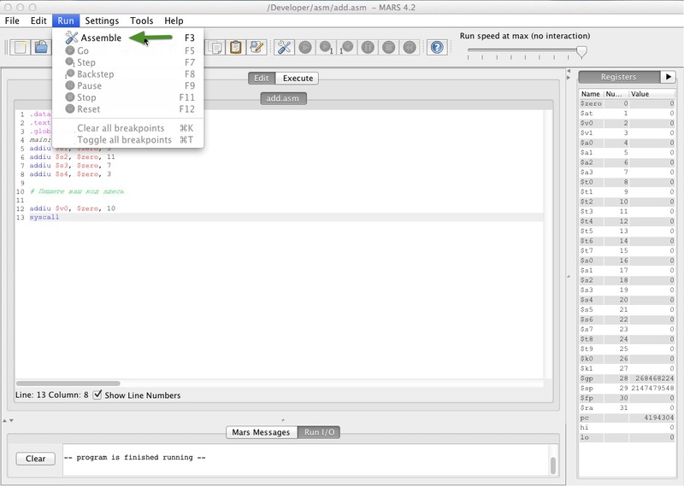Select the $s4 register row
Viewport: 684px width, 486px height.
[627, 300]
